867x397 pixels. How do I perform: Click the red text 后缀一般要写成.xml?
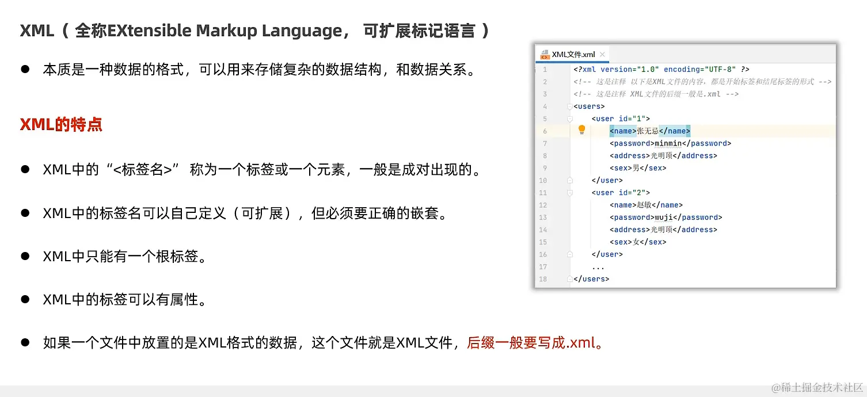pos(535,343)
